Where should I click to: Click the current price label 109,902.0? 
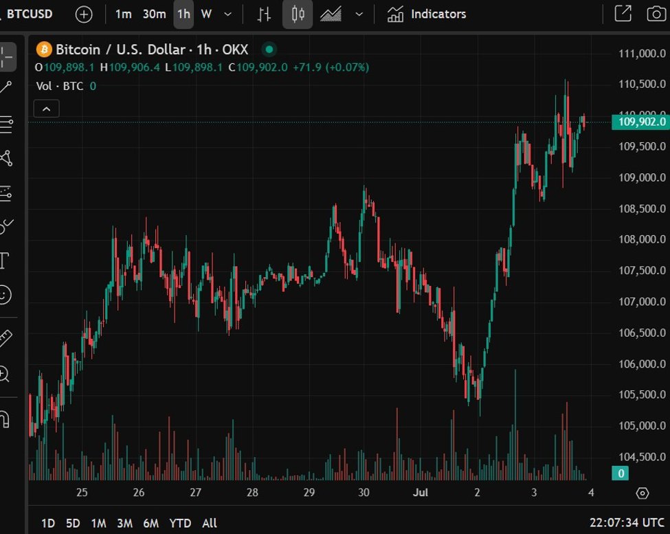point(641,122)
